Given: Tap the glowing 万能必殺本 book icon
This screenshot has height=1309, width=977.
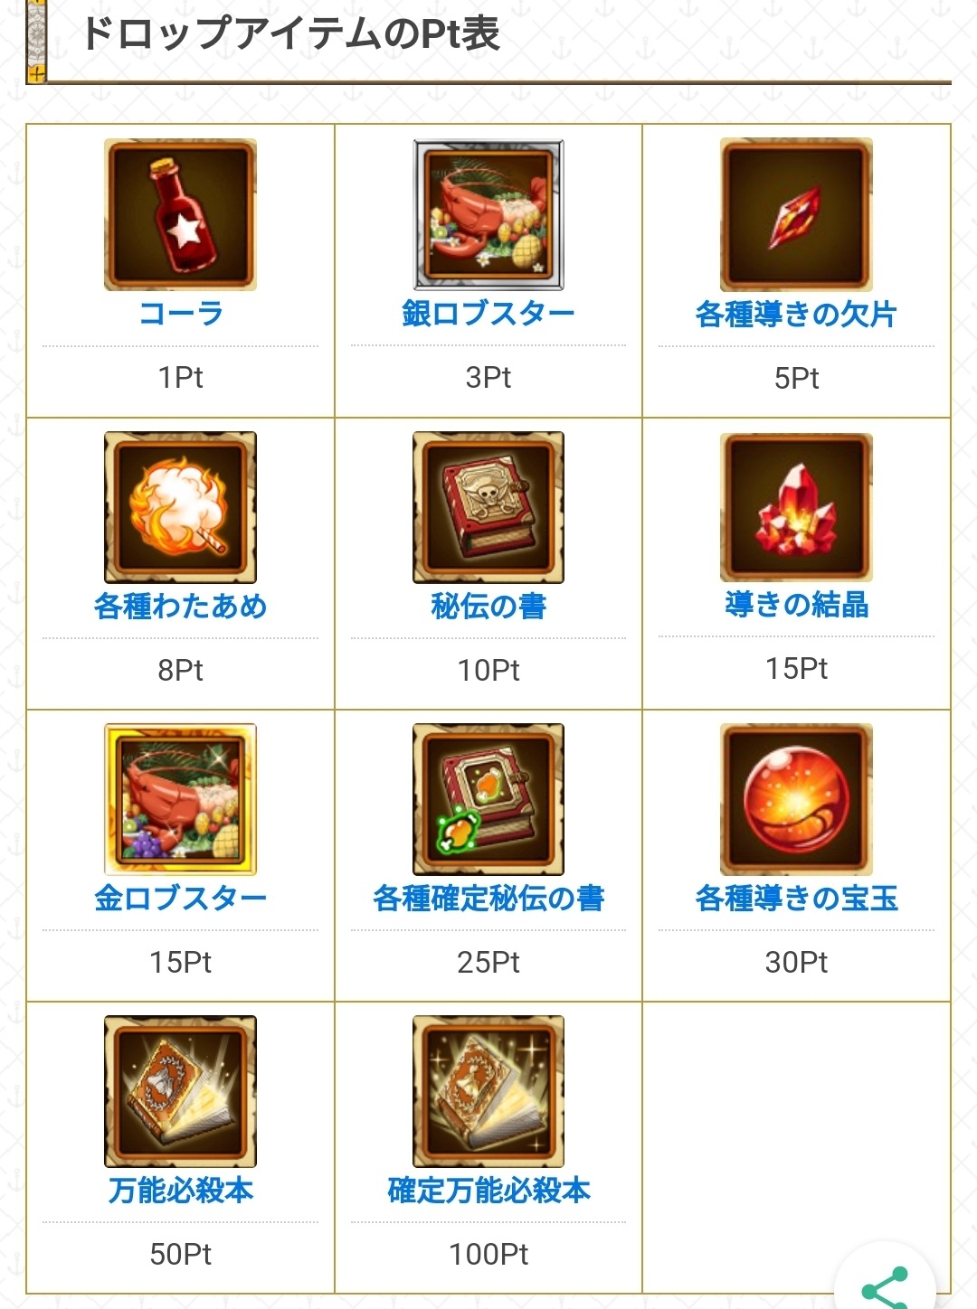Looking at the screenshot, I should [180, 1091].
